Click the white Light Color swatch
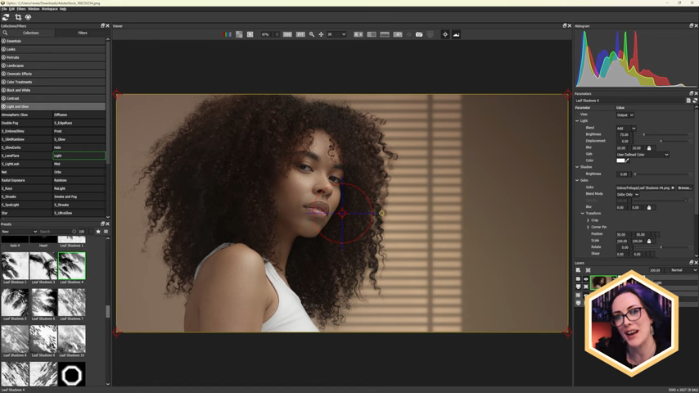699x393 pixels. pos(620,160)
